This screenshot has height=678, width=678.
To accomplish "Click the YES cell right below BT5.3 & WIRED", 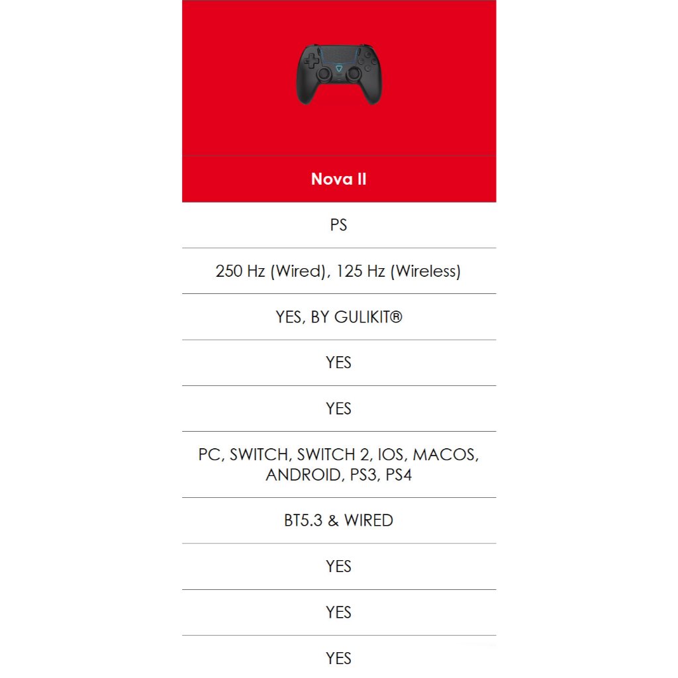I will (x=338, y=566).
